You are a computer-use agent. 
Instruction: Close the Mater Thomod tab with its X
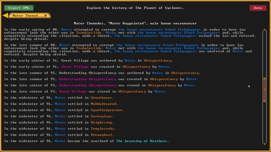[45, 16]
